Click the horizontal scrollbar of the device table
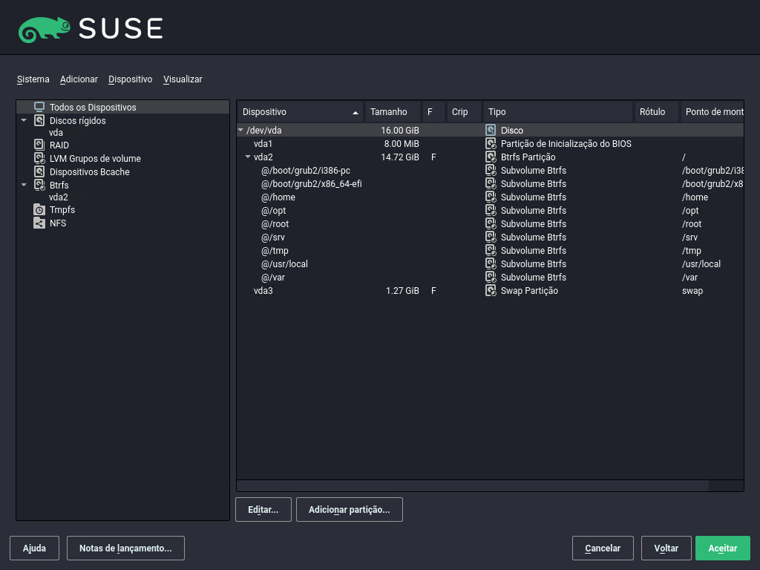The width and height of the screenshot is (760, 570). click(473, 485)
